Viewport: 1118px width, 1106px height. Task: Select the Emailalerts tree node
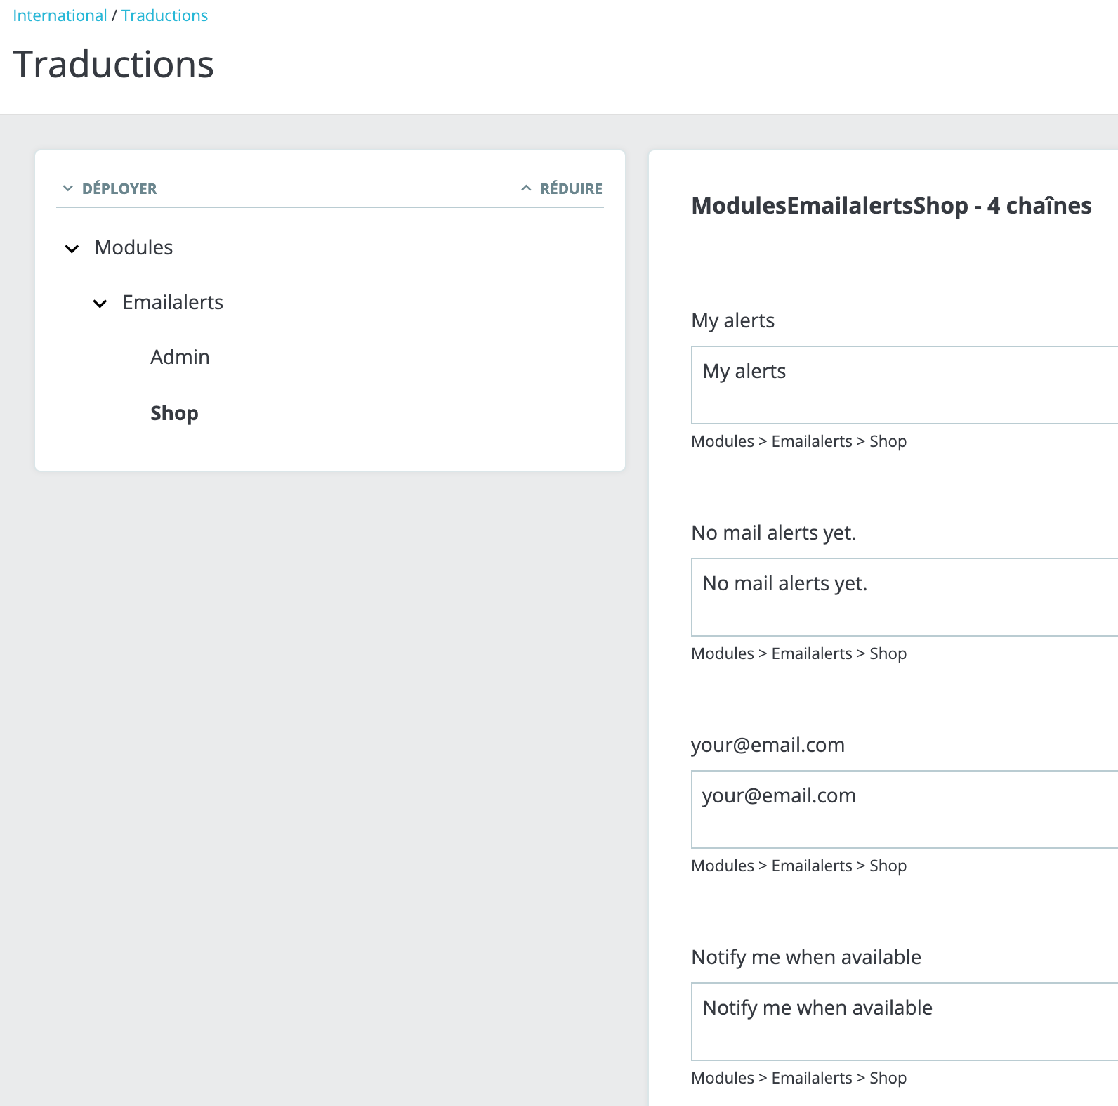173,302
